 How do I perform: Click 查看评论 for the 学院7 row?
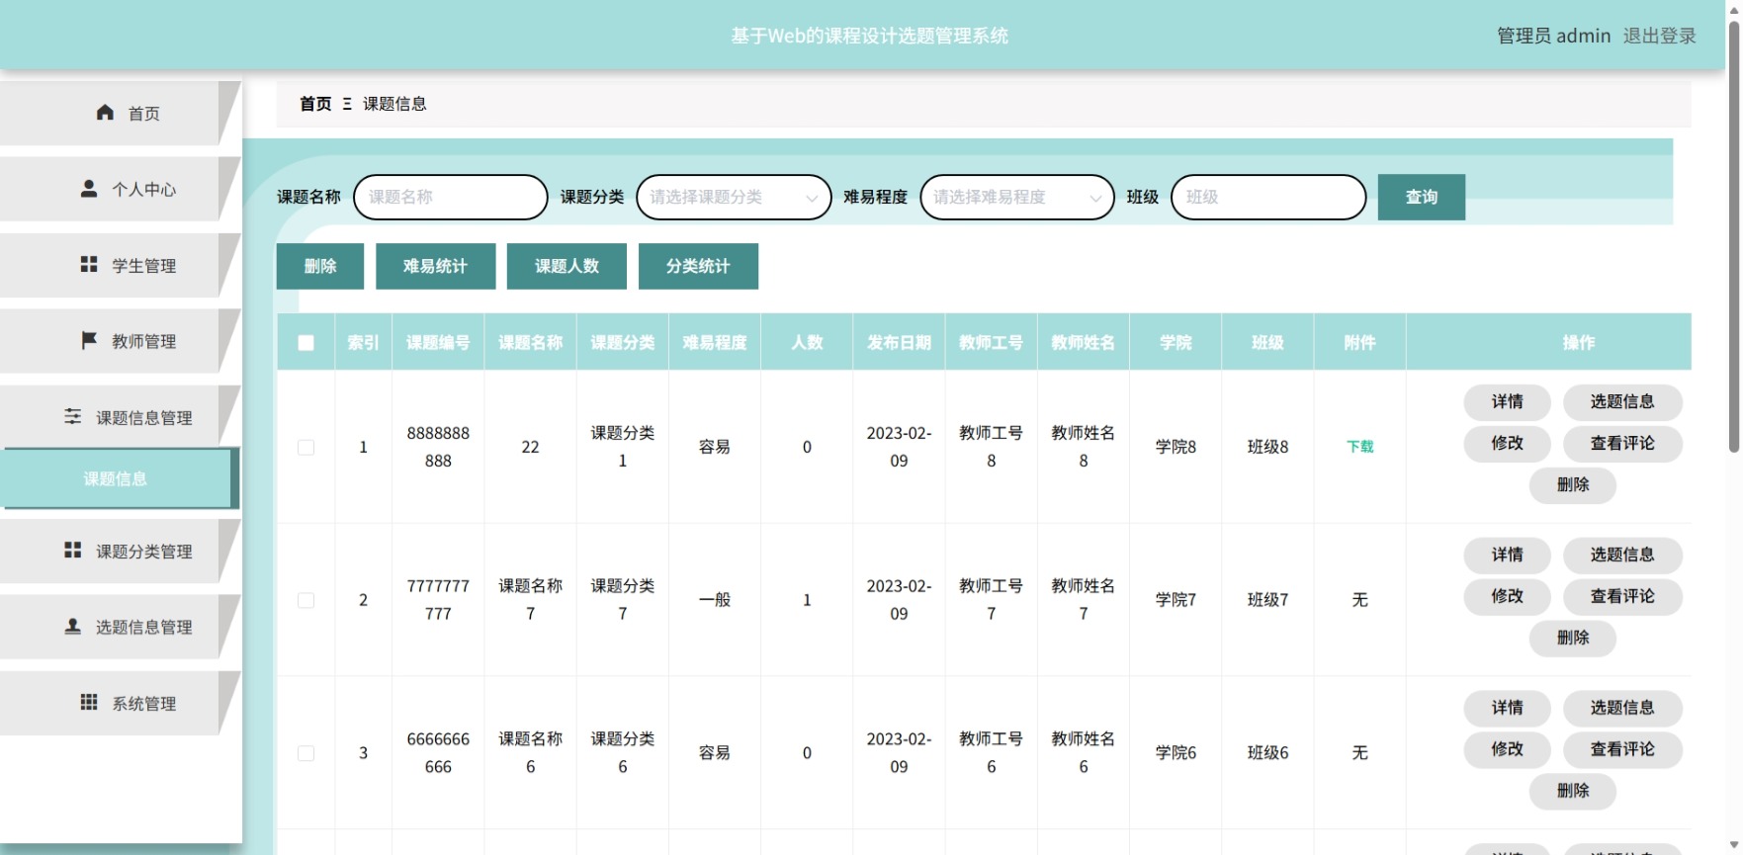coord(1622,596)
